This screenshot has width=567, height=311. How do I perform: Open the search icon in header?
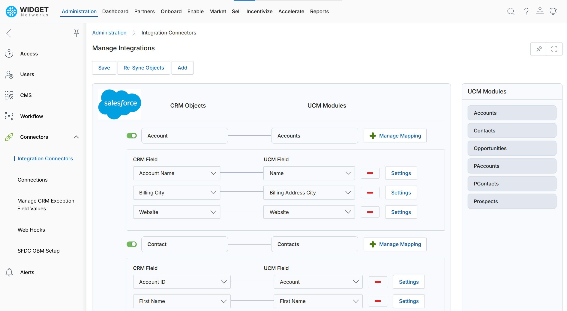pyautogui.click(x=511, y=11)
